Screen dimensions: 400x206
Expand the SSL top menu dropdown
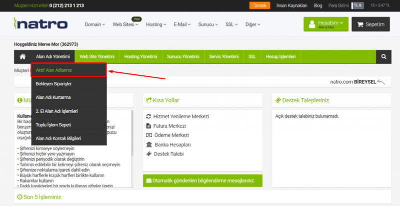click(x=231, y=24)
